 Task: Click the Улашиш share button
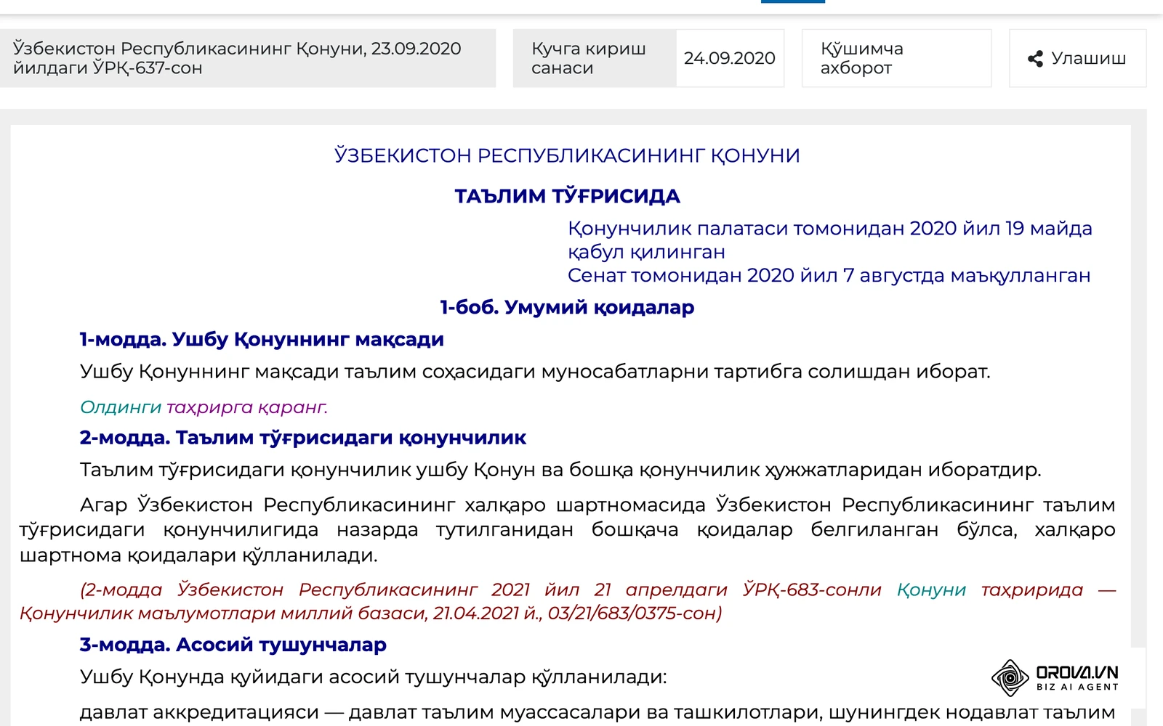[x=1077, y=58]
